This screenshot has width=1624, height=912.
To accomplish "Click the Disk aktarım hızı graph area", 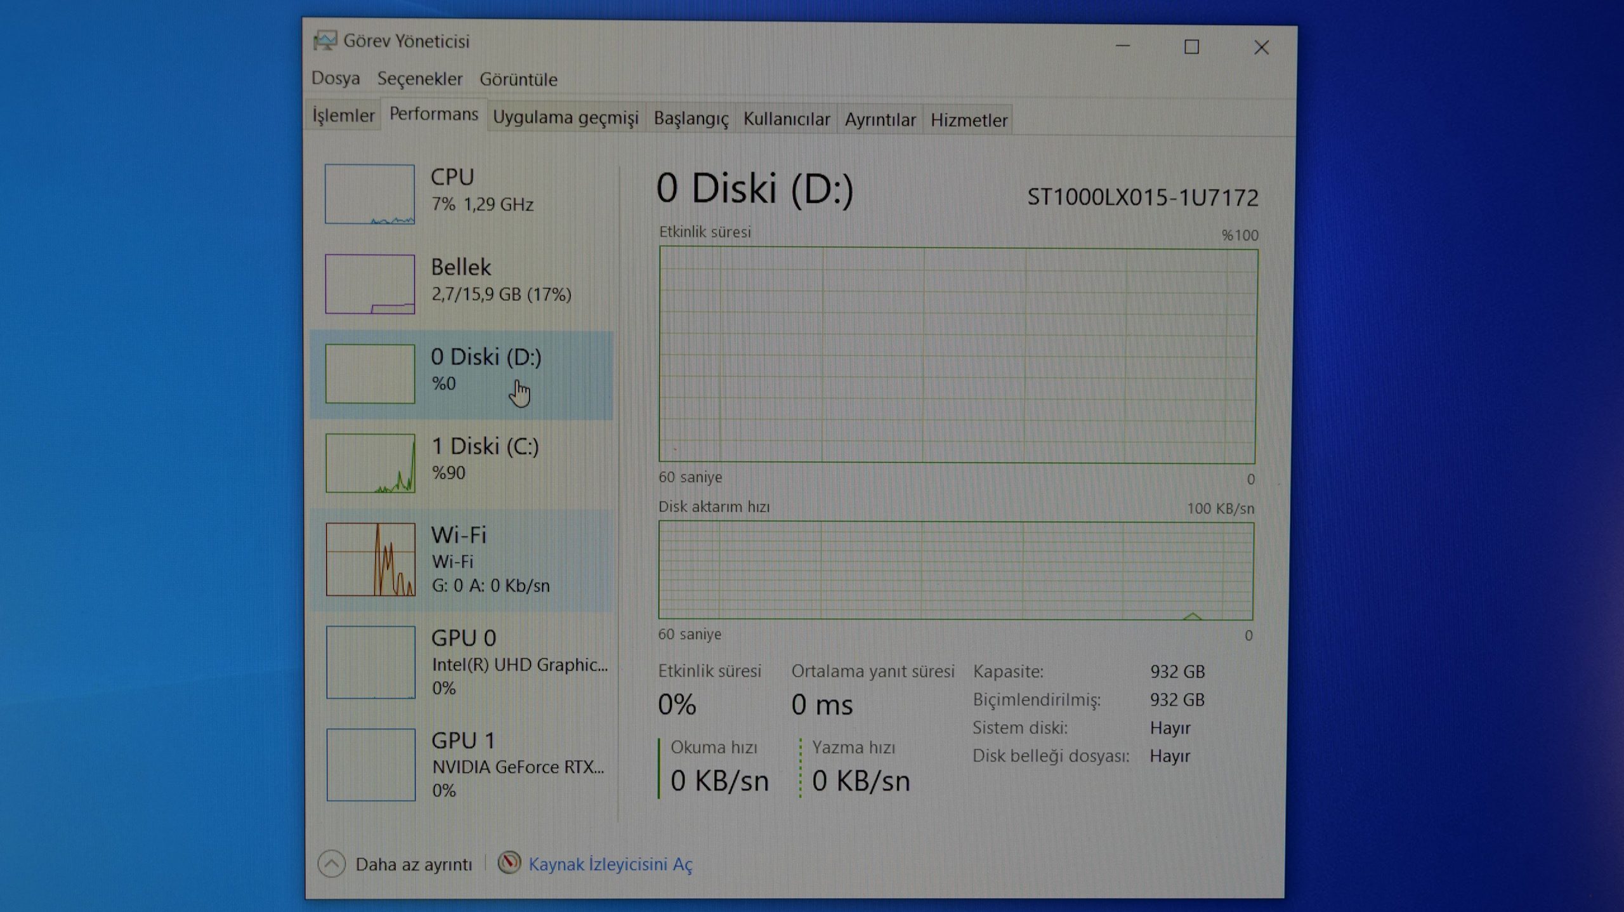I will pyautogui.click(x=955, y=570).
